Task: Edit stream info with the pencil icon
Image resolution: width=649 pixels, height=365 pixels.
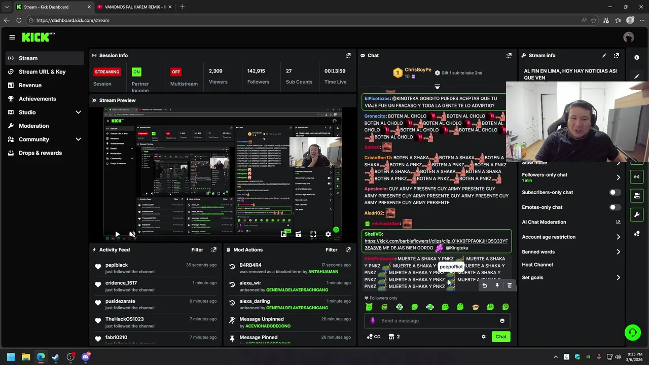Action: click(x=604, y=55)
